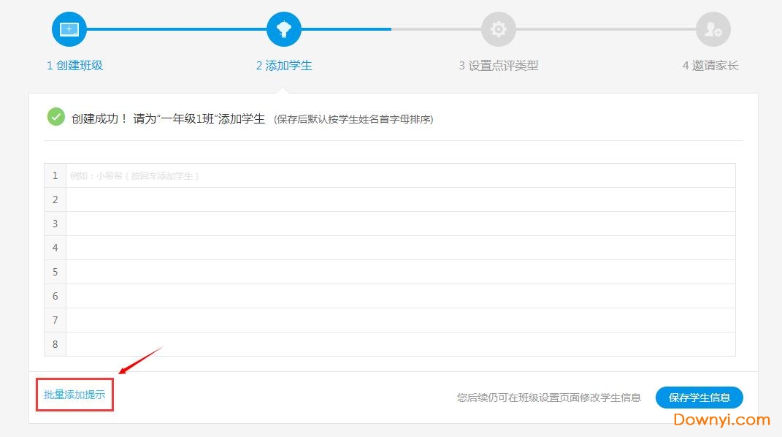782x437 pixels.
Task: Click the row 3 student input field
Action: [400, 224]
